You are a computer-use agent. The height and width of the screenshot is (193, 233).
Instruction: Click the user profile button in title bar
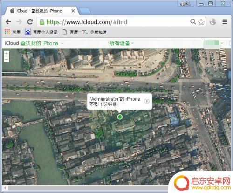tap(186, 4)
